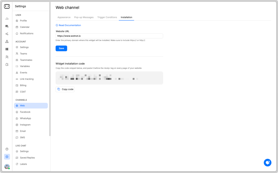
Task: Open the bot builder flow icon
Action: tap(7, 42)
